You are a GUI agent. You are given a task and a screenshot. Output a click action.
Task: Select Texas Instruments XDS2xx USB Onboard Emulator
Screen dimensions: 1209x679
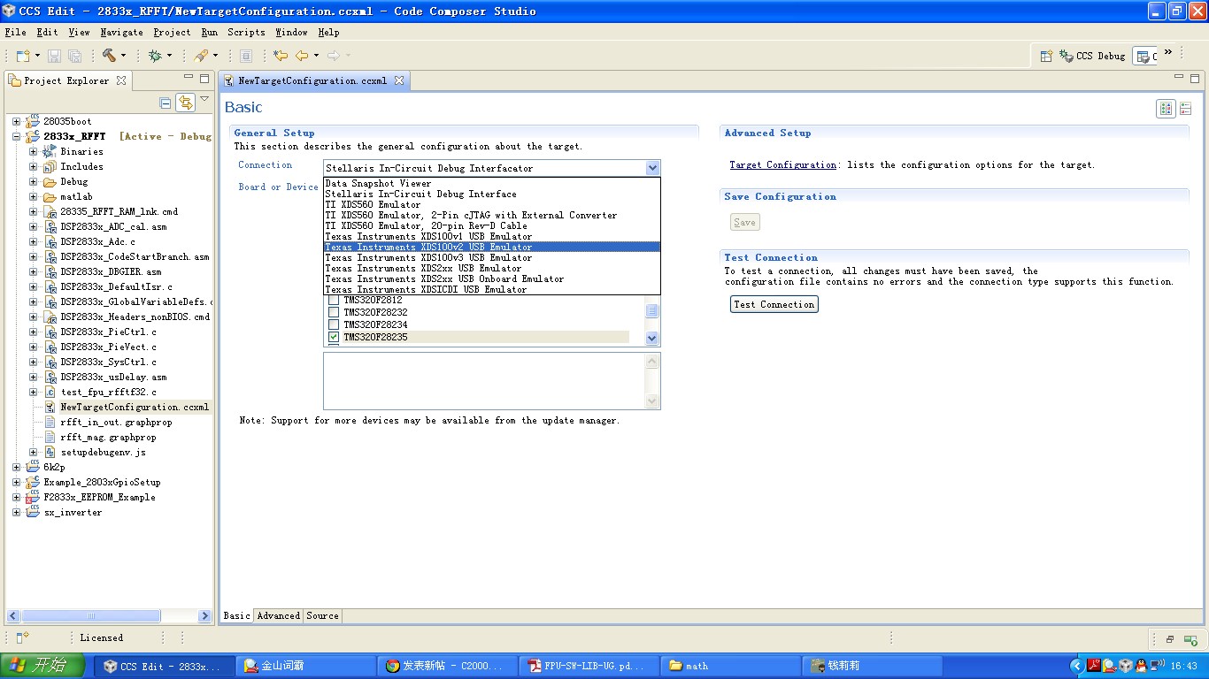(x=492, y=278)
